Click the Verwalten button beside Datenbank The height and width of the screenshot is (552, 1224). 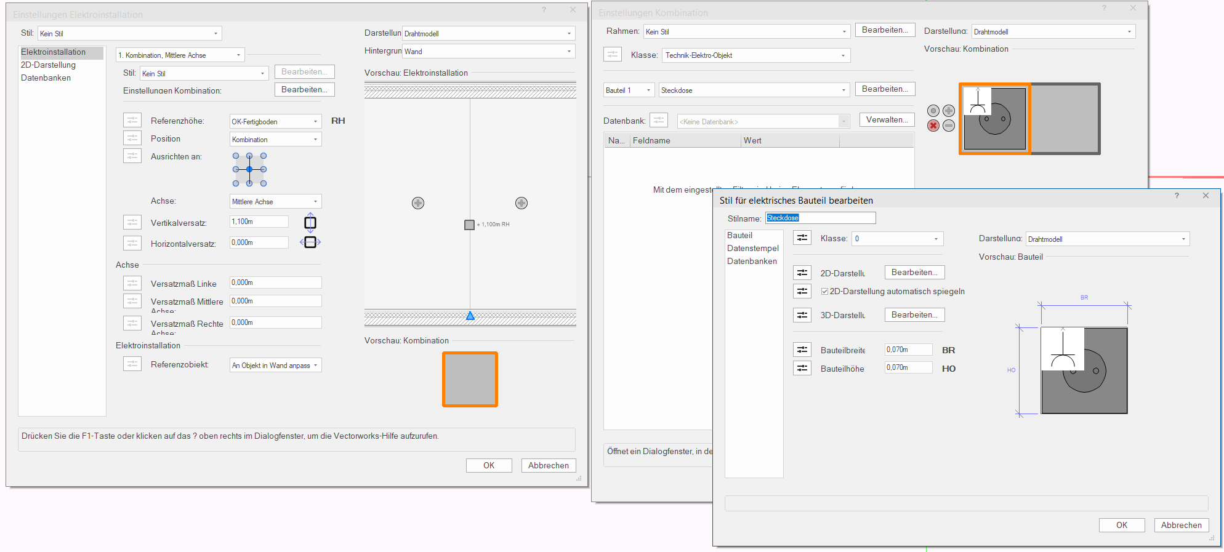(x=887, y=120)
